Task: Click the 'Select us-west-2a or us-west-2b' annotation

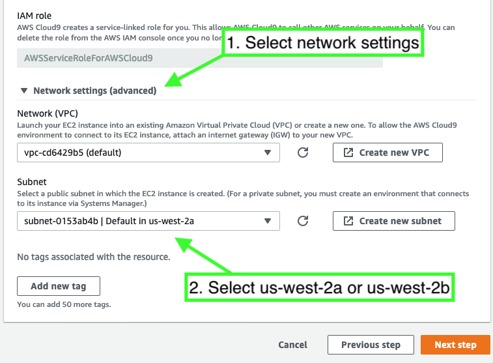Action: point(320,287)
